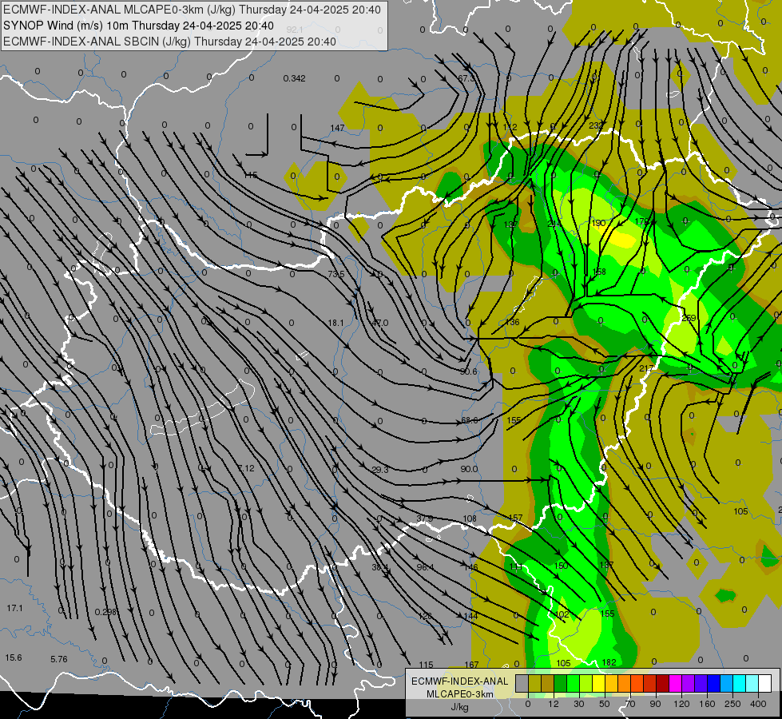782x719 pixels.
Task: Click the legend scale value 120
Action: coord(681,704)
